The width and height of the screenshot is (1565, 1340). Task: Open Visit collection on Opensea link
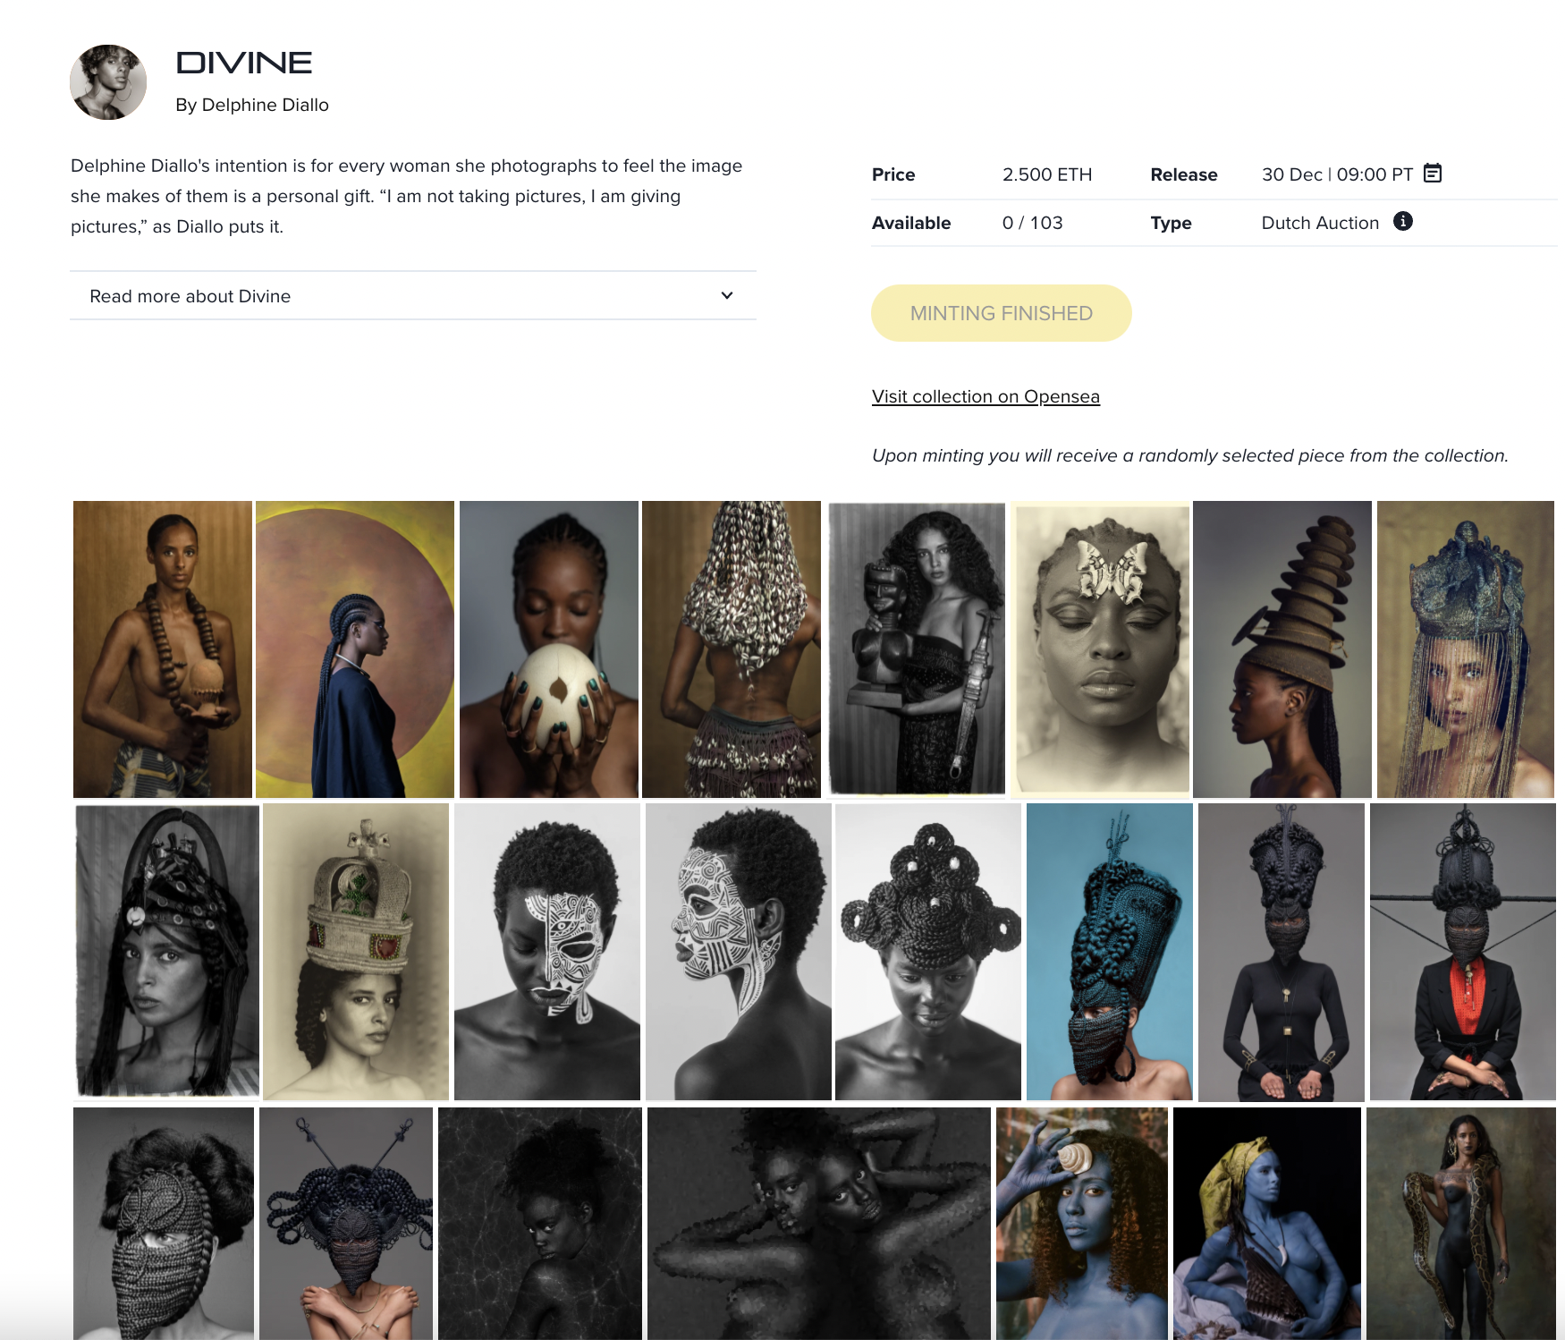coord(986,396)
